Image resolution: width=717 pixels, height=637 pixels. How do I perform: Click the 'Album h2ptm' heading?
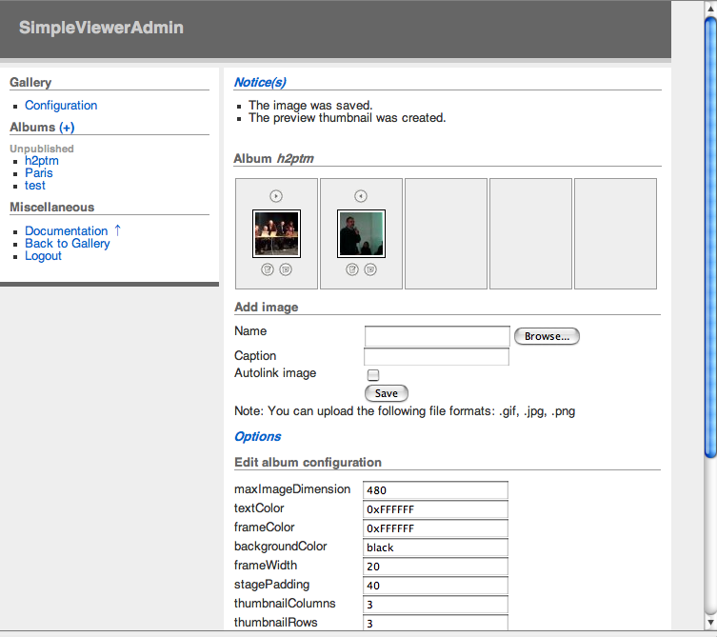tap(273, 159)
